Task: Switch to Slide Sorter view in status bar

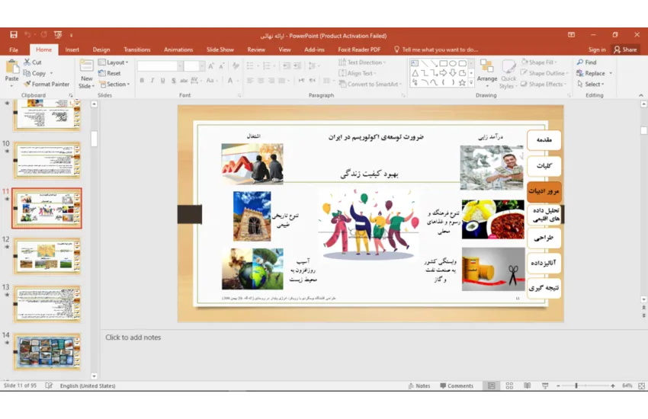Action: pyautogui.click(x=509, y=385)
